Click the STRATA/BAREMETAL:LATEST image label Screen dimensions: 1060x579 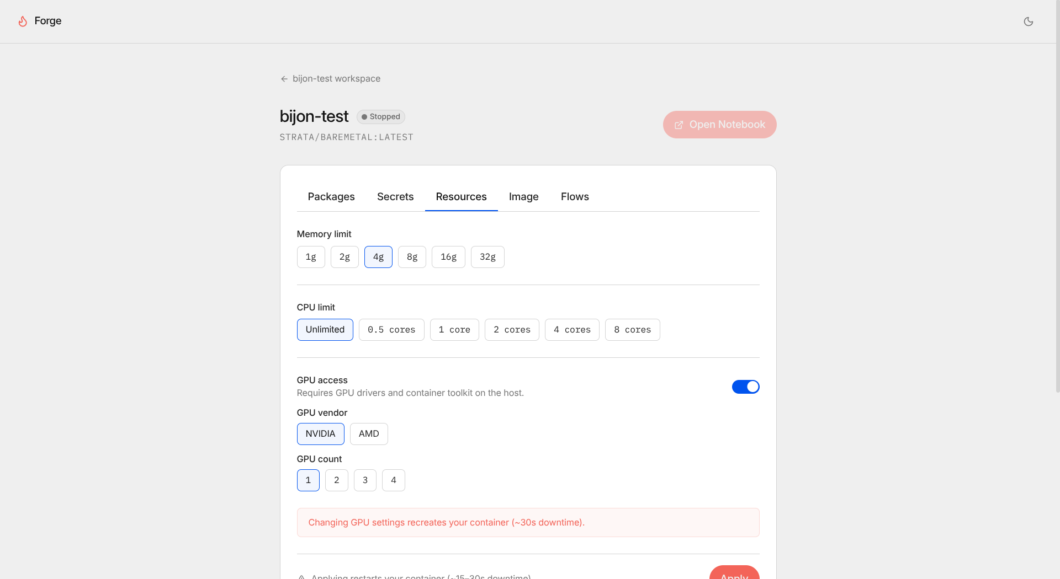click(x=346, y=137)
